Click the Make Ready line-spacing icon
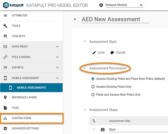Screen dimensions: 168x134 coord(5,46)
